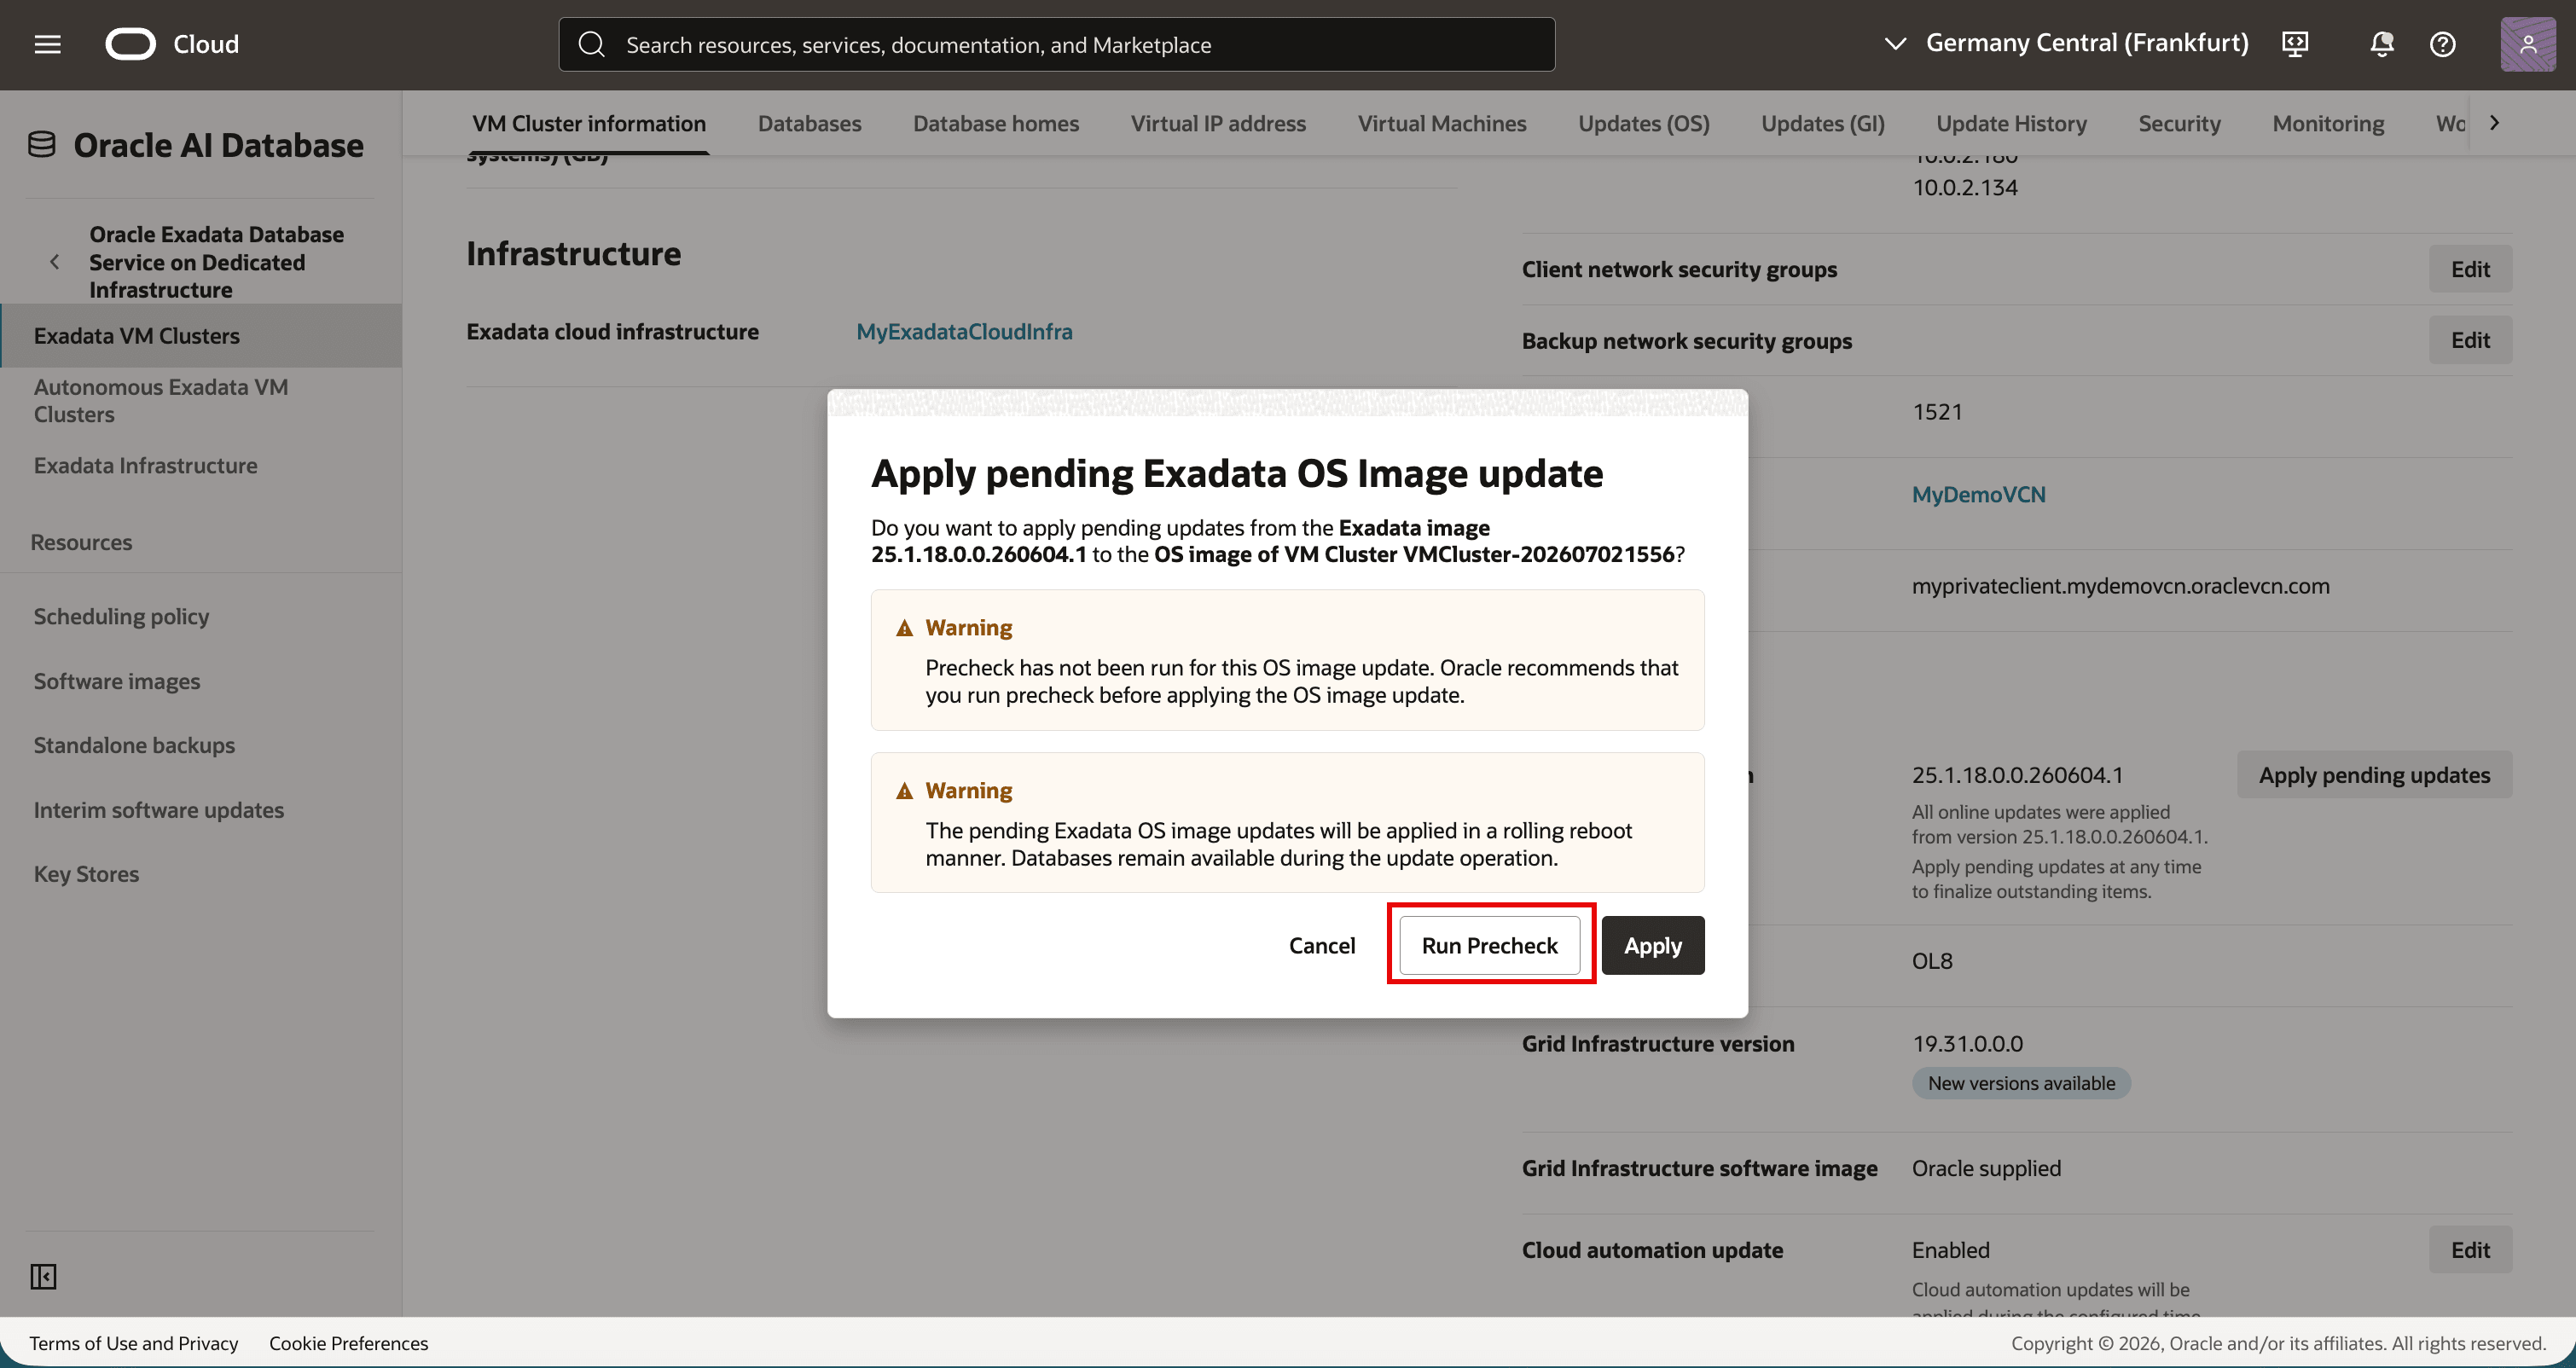Screen dimensions: 2576x1368
Task: Open Interim software updates
Action: 159,810
